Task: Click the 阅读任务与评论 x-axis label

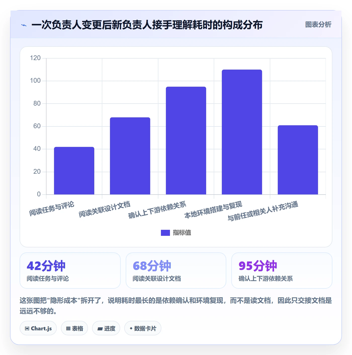Action: click(x=52, y=209)
